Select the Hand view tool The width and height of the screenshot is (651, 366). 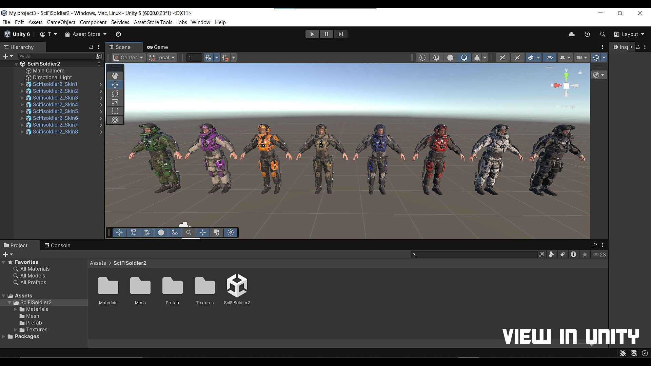click(115, 76)
